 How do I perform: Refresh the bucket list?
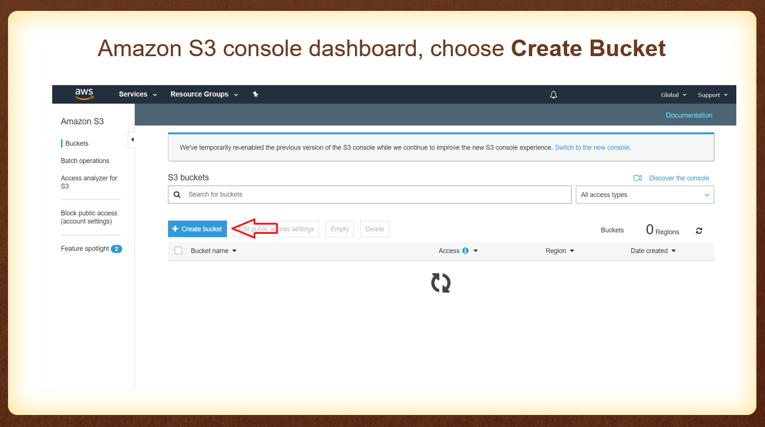point(698,230)
